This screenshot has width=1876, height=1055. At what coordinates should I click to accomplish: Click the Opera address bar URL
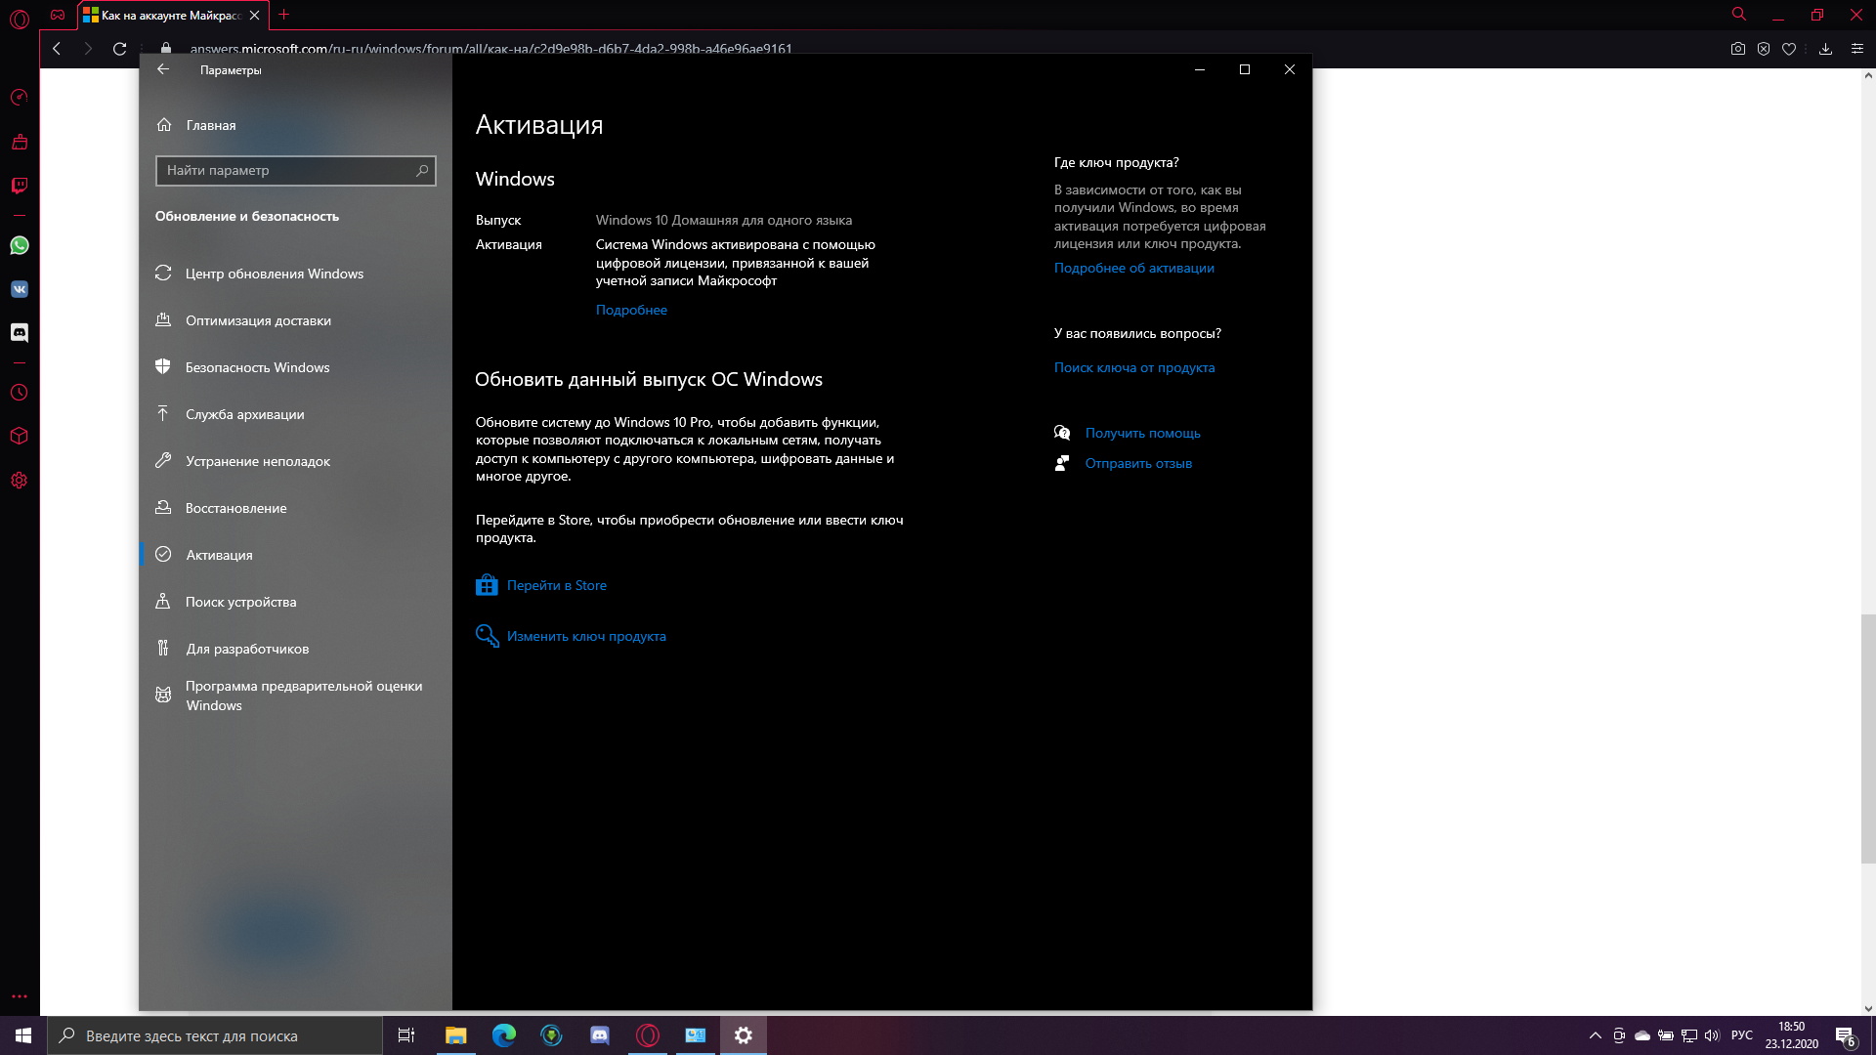[x=490, y=49]
